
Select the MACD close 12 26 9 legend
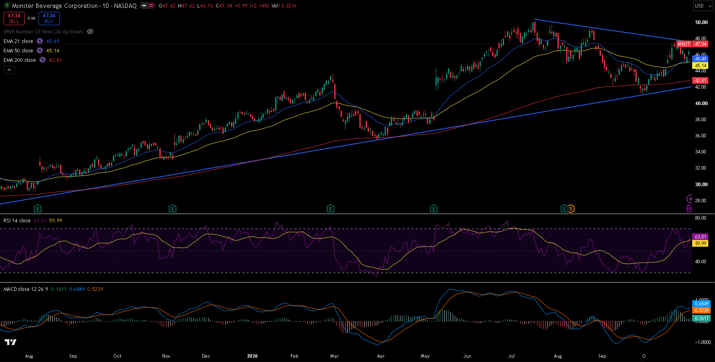[x=26, y=289]
